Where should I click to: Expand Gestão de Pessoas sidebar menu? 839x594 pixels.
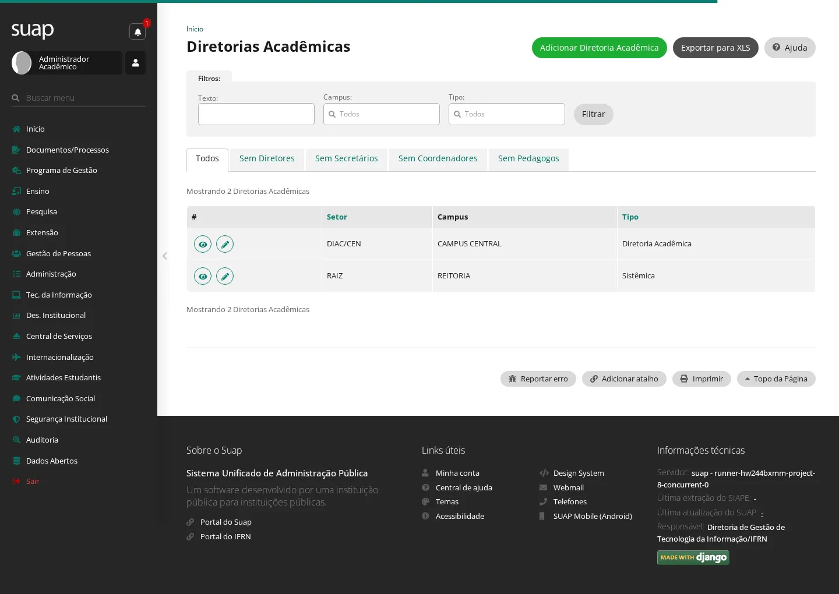(79, 253)
